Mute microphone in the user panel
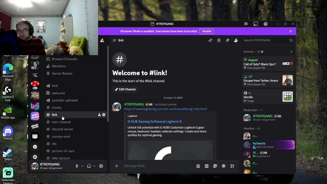 (x=77, y=166)
